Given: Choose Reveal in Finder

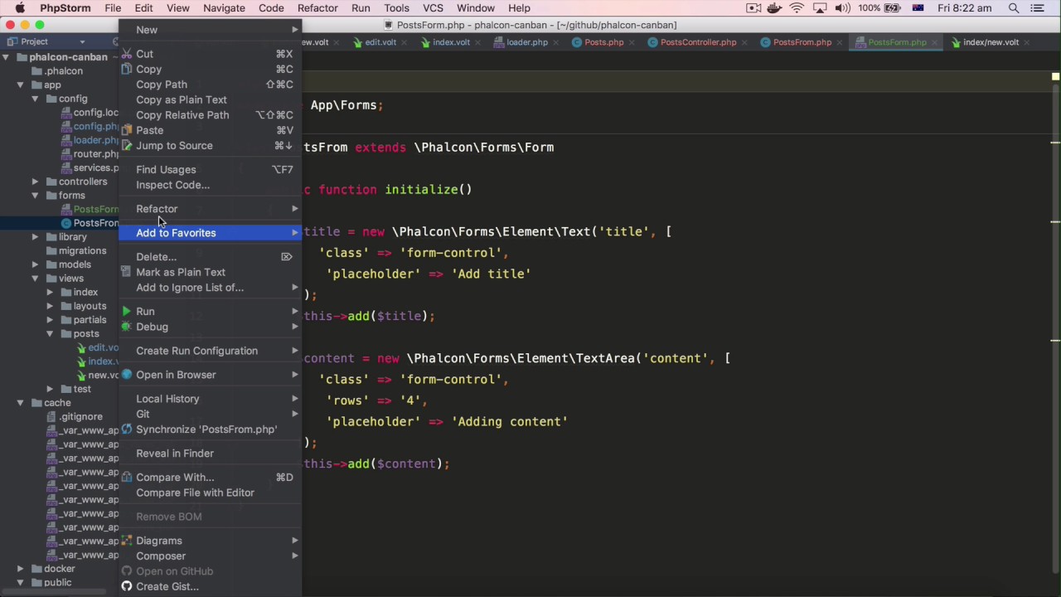Looking at the screenshot, I should (x=211, y=454).
